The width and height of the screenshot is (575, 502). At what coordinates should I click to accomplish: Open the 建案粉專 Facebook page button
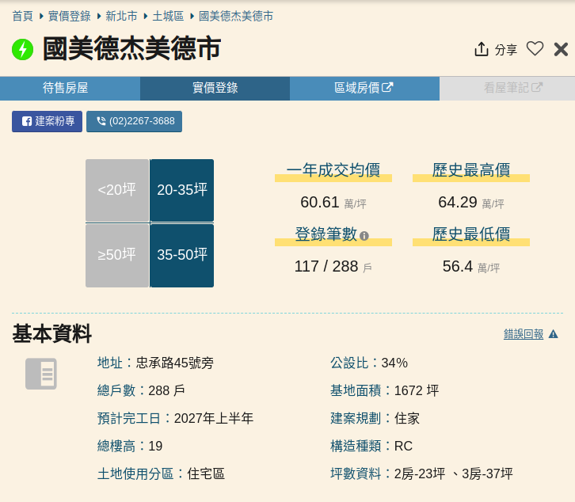click(48, 121)
